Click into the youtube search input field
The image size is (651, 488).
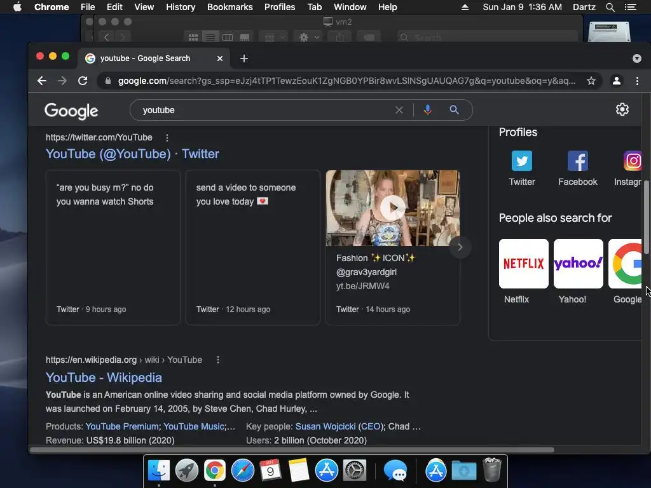266,110
